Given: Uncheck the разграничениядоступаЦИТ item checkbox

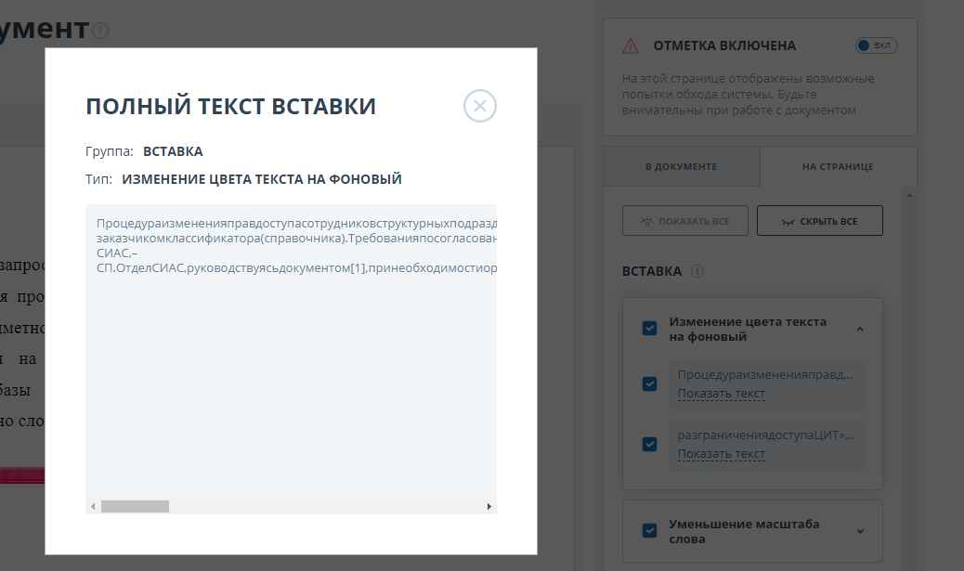Looking at the screenshot, I should pos(650,443).
